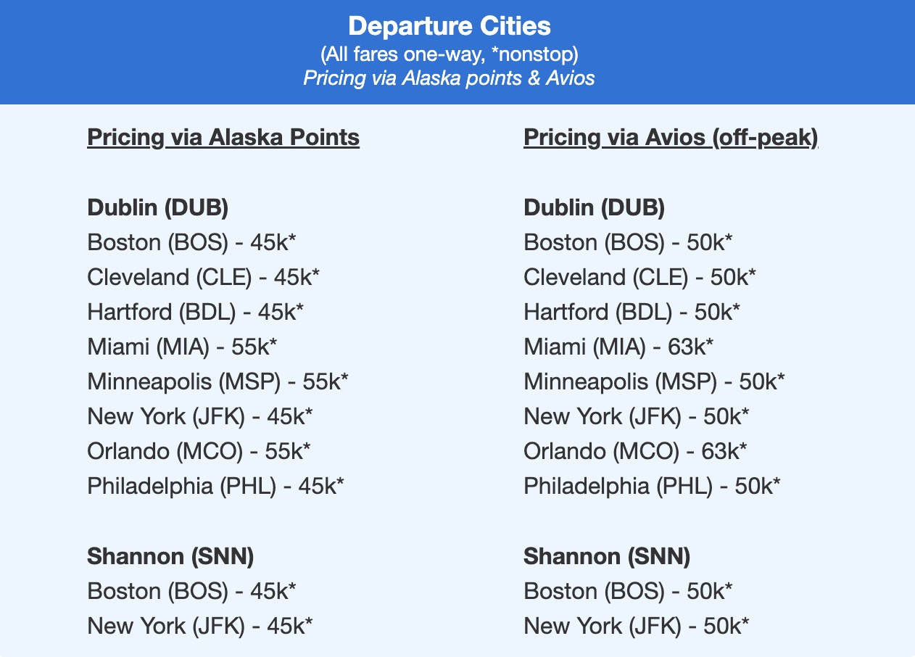Pick Philadelphia (PHL) - 45k Alaska fare

point(215,486)
